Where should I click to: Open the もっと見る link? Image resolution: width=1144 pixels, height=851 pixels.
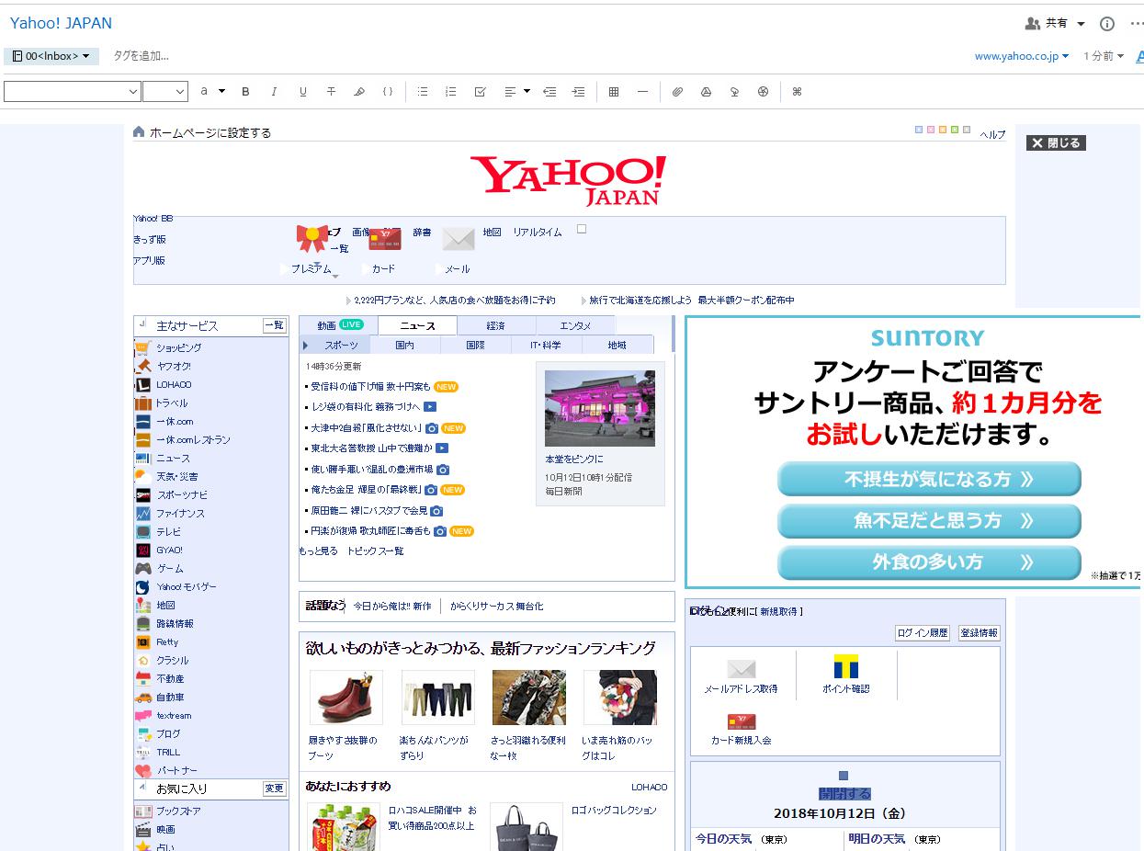click(319, 551)
